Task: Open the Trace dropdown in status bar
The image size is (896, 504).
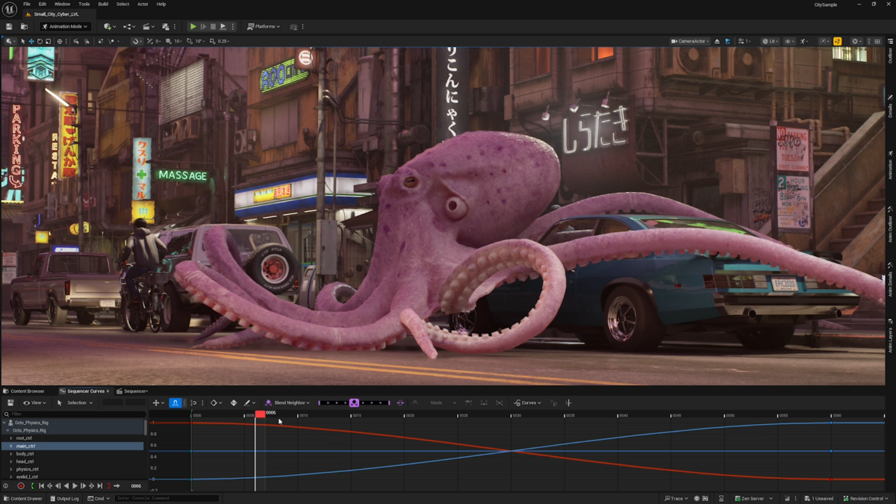Action: click(676, 498)
